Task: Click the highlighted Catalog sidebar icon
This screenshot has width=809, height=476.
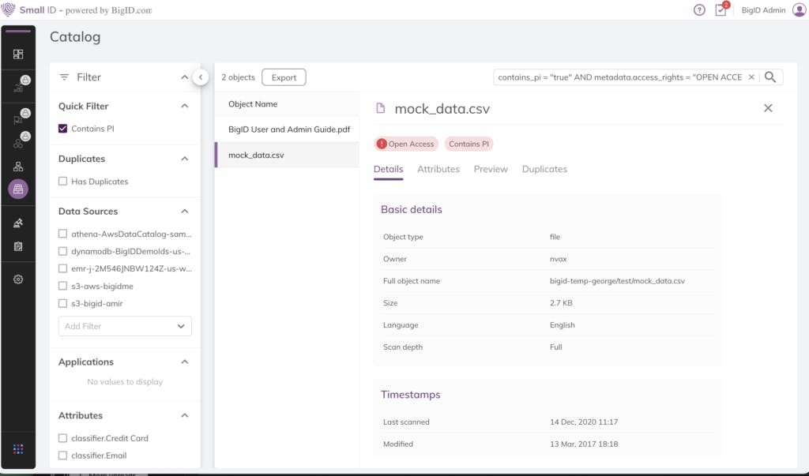Action: pos(18,189)
